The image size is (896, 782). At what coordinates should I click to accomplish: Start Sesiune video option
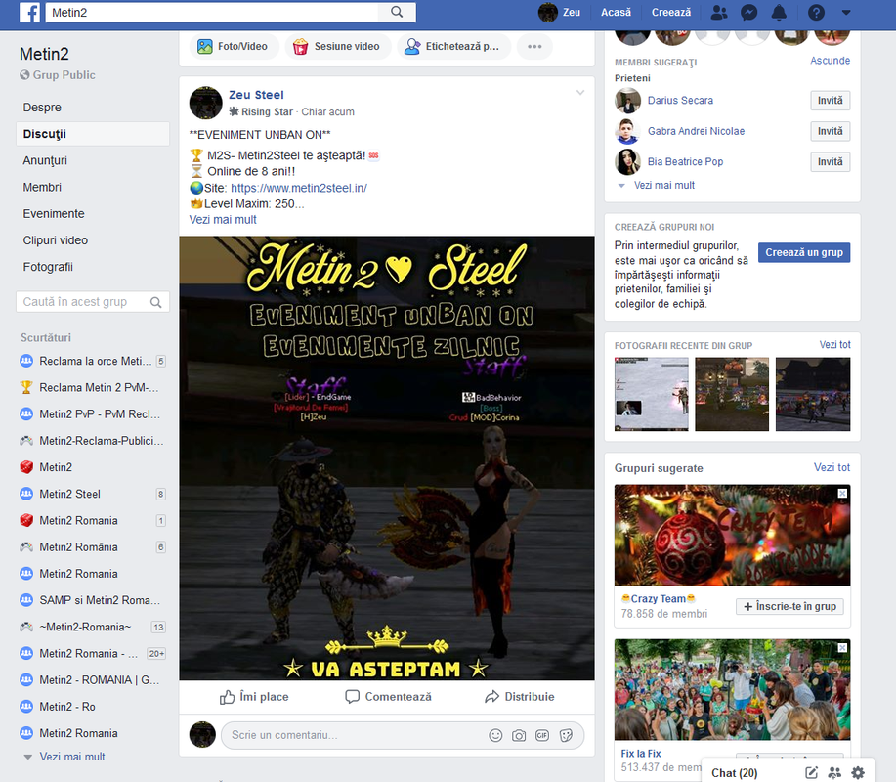[337, 46]
